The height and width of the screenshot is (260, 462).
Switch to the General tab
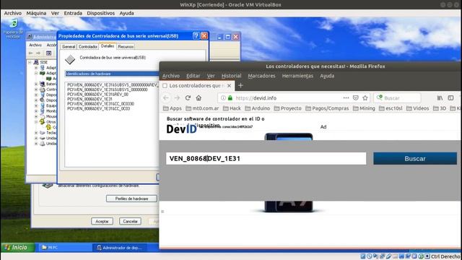click(x=69, y=46)
